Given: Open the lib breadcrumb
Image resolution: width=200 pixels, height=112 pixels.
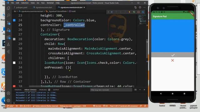Looking at the screenshot, I should 15,11.
